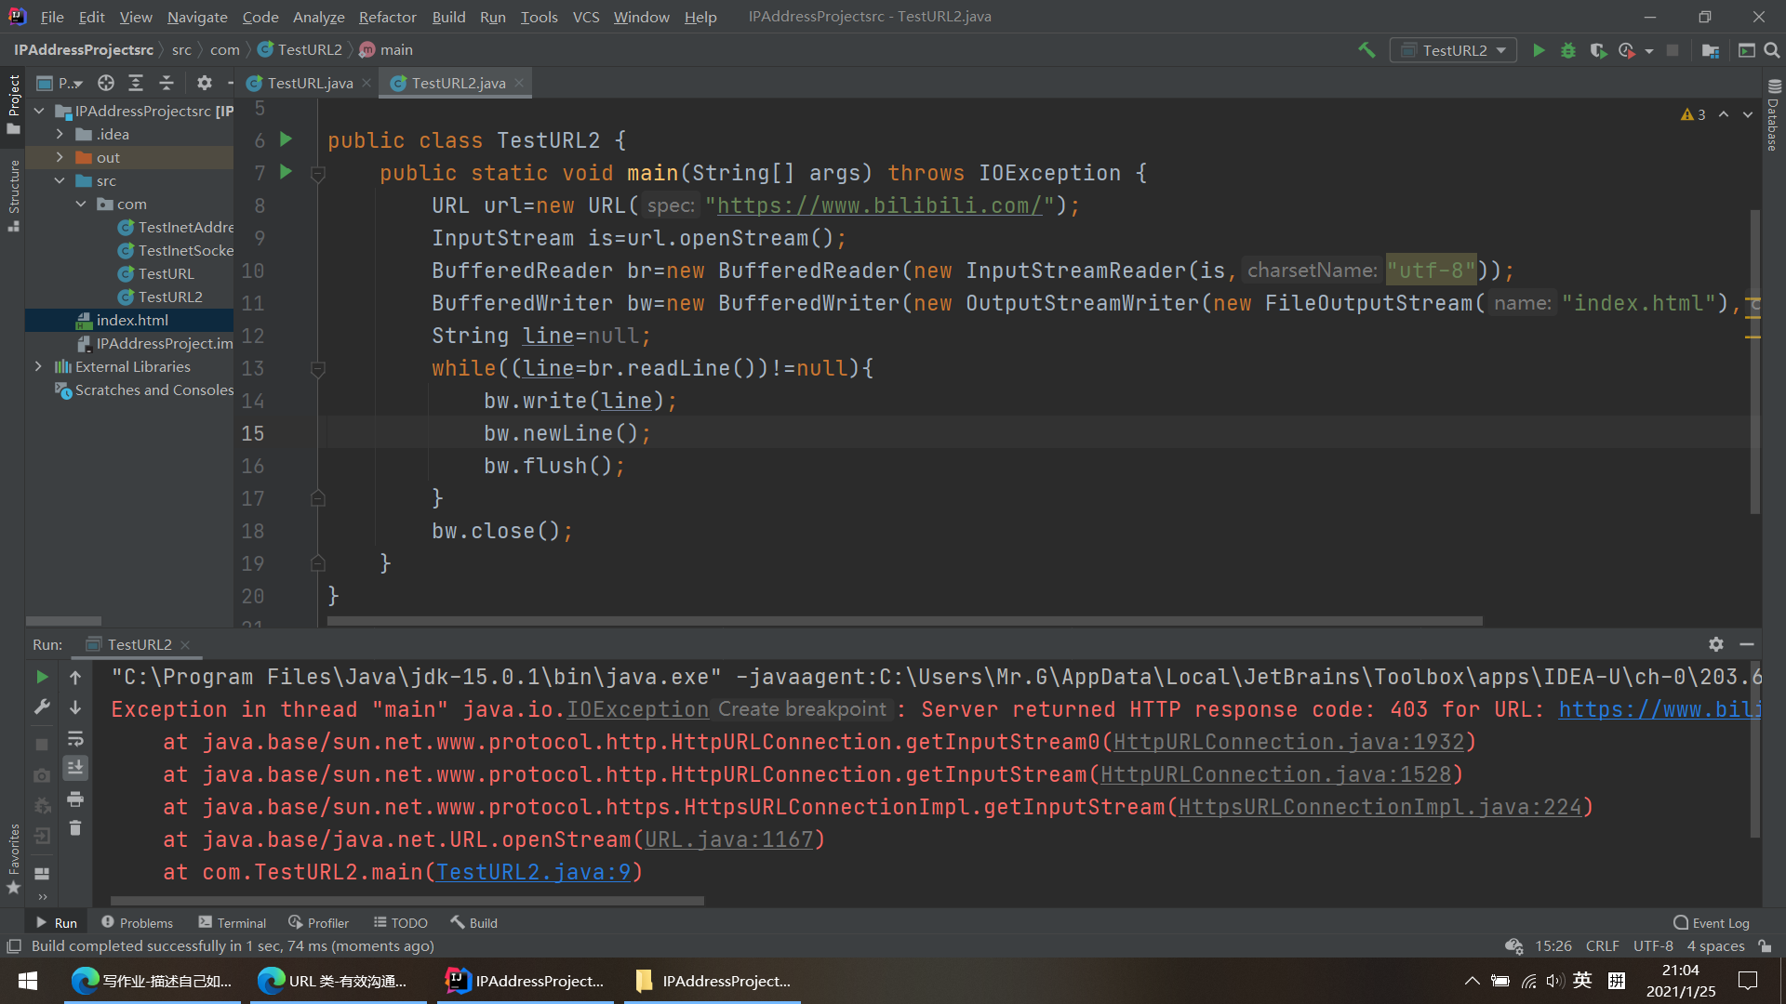Run with coverage shield icon
This screenshot has height=1004, width=1786.
1598,50
